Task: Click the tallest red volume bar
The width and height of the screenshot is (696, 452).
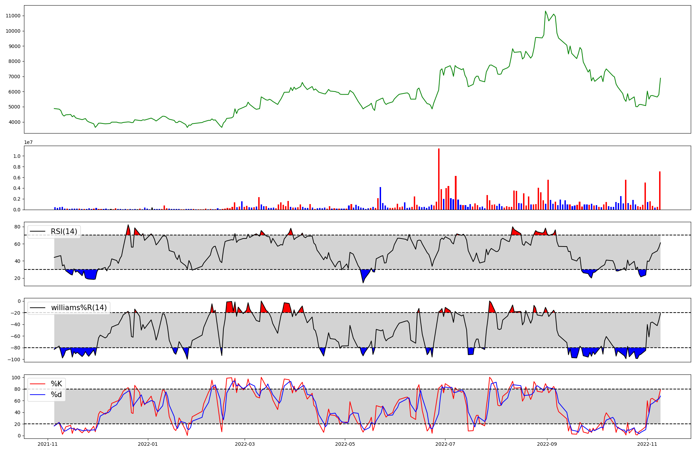Action: coord(439,179)
